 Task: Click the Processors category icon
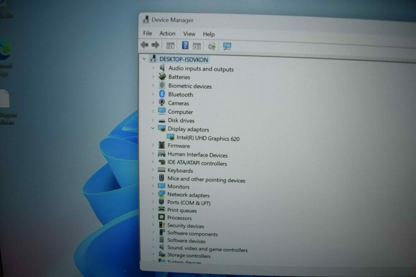161,217
